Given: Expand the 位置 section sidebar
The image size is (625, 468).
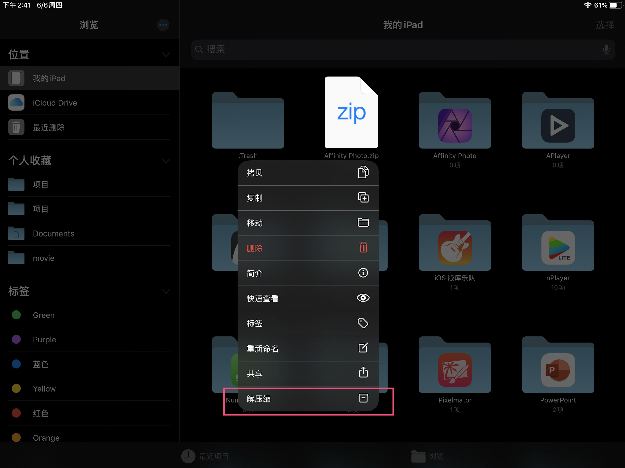Looking at the screenshot, I should point(166,54).
